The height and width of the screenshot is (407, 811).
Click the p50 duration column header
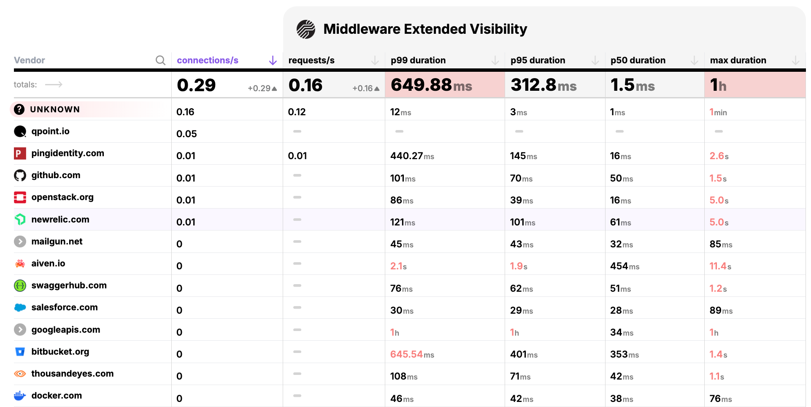tap(638, 60)
